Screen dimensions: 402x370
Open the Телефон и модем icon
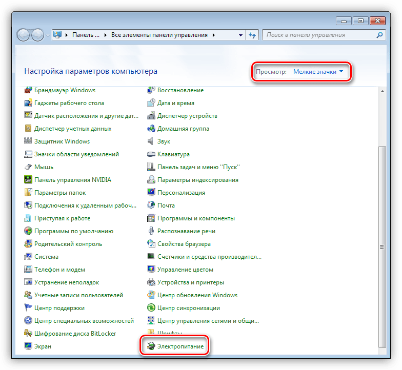coord(28,270)
